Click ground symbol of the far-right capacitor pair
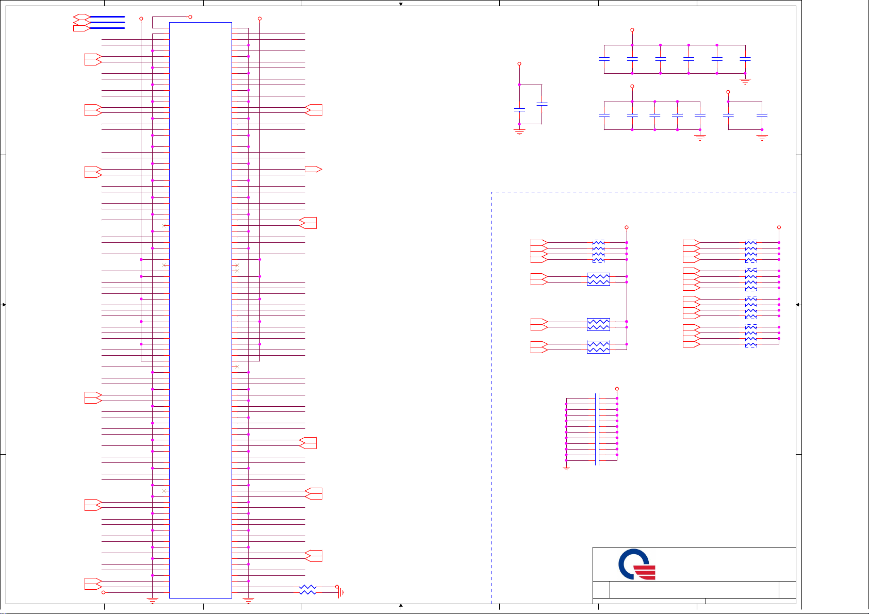Screen dimensions: 869x614 point(762,138)
